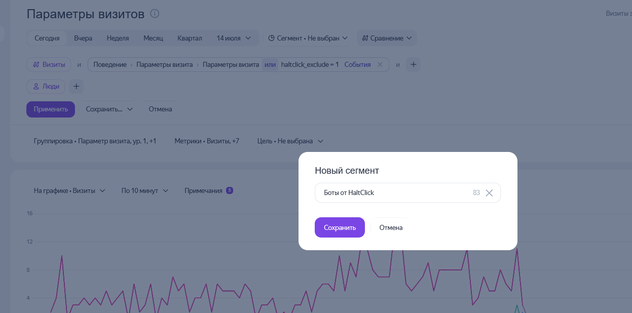Viewport: 632px width, 313px height.
Task: Add a people condition with plus button
Action: 77,86
